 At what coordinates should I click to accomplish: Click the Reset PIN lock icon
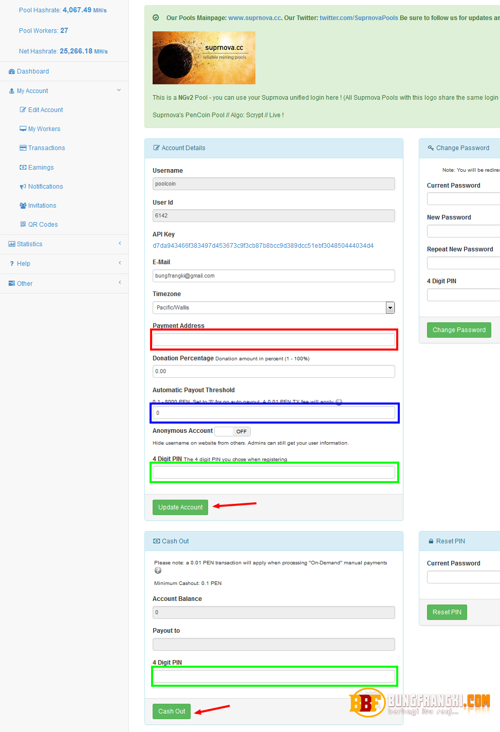[x=431, y=541]
